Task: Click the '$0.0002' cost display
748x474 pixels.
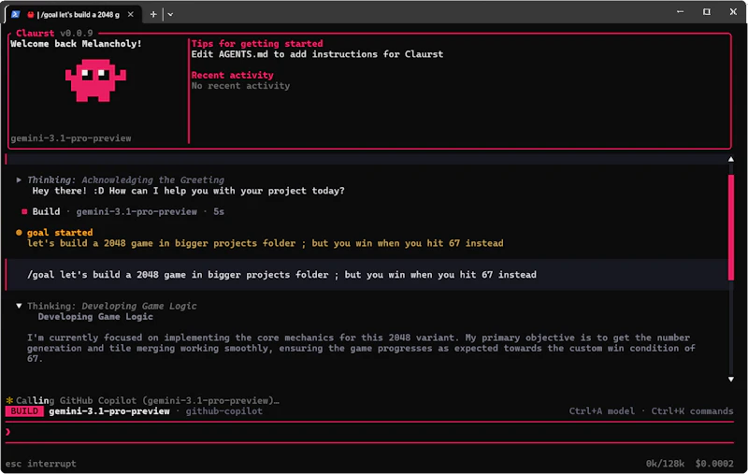Action: (x=714, y=464)
